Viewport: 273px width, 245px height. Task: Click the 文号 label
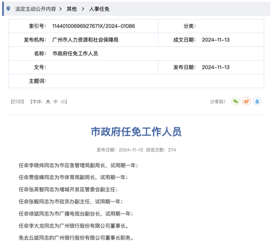(x=40, y=67)
